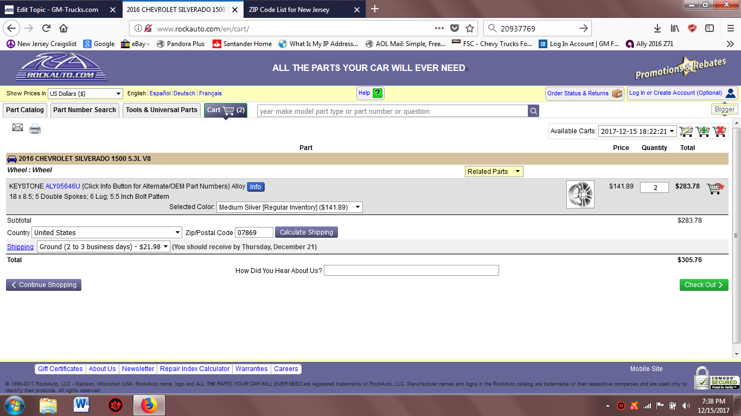This screenshot has height=416, width=741.
Task: Click the Calculate Shipping button
Action: [306, 232]
